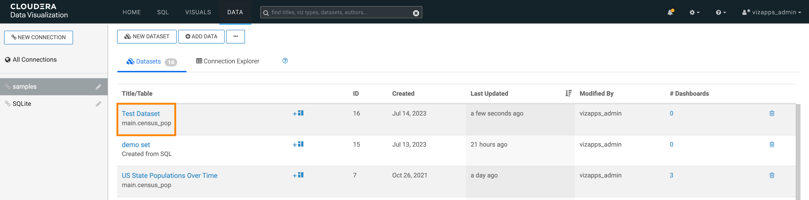809x200 pixels.
Task: Create new dashboard icon for Test Dataset
Action: click(298, 113)
